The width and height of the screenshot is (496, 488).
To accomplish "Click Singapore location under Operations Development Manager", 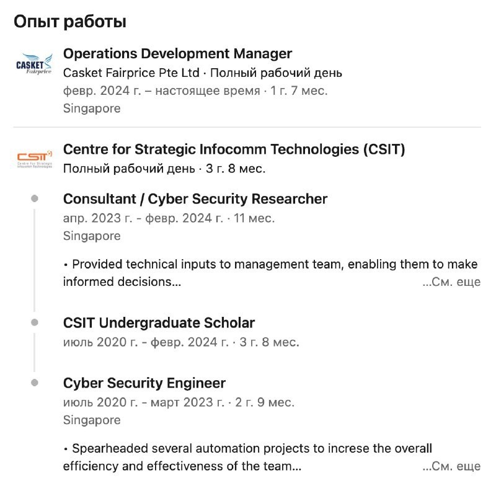I will (92, 109).
